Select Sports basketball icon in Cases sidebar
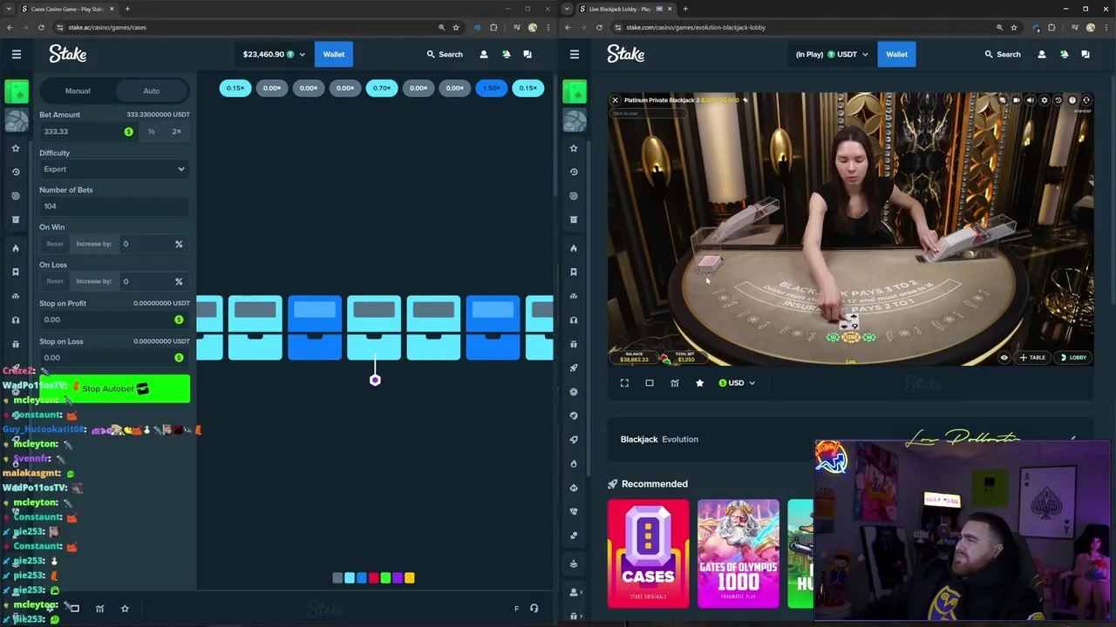This screenshot has width=1116, height=627. (16, 119)
